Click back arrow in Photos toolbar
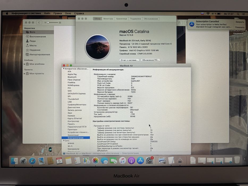 [x=39, y=23]
